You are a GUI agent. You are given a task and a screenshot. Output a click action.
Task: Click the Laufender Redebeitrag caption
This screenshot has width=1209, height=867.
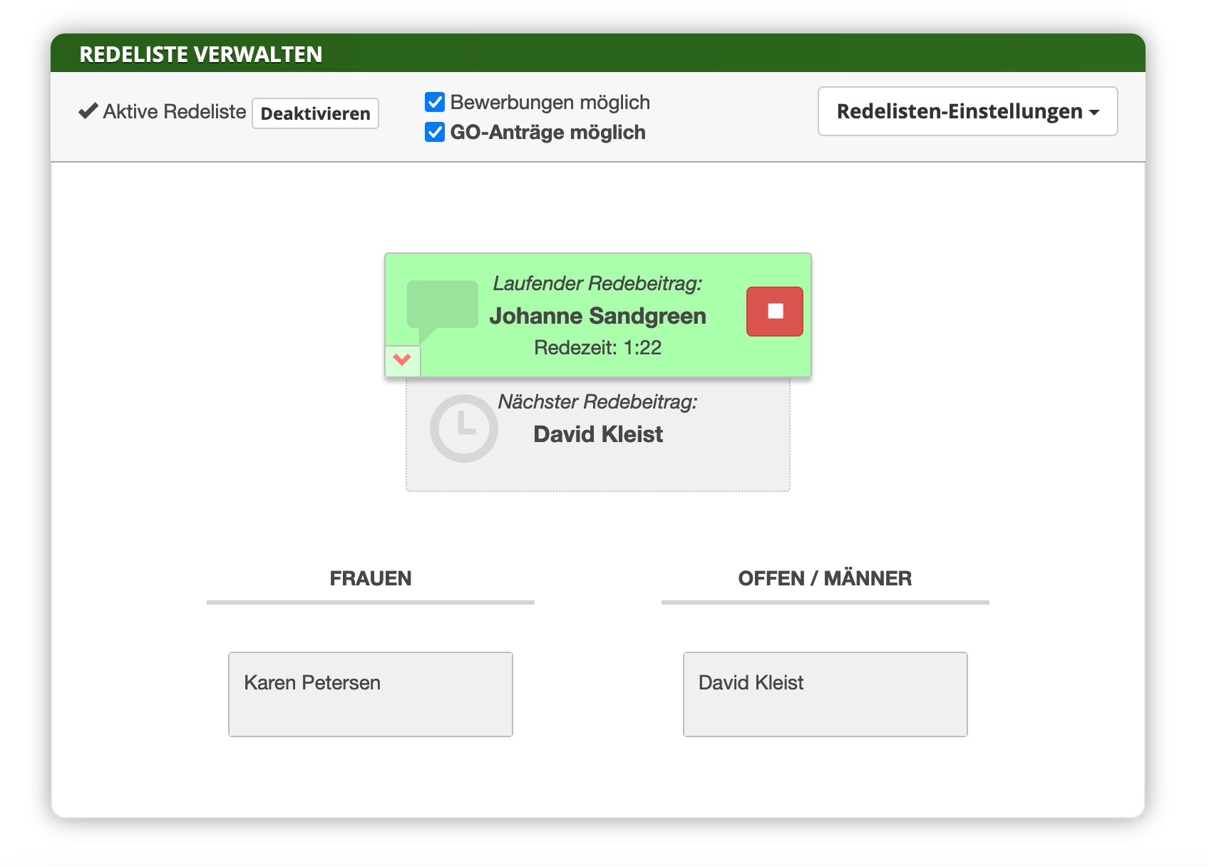pyautogui.click(x=597, y=284)
